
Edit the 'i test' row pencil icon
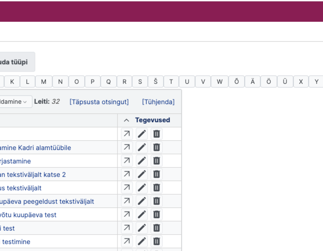[x=142, y=228]
